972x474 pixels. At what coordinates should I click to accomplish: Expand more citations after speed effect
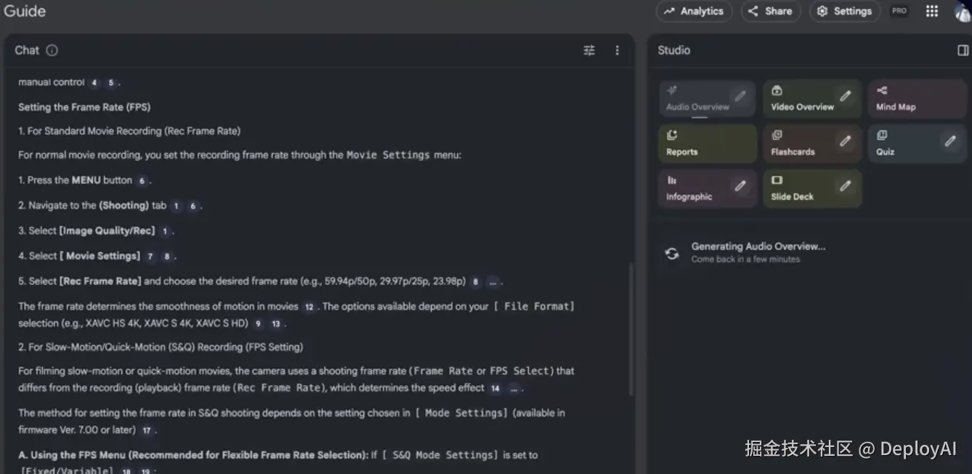(x=514, y=389)
